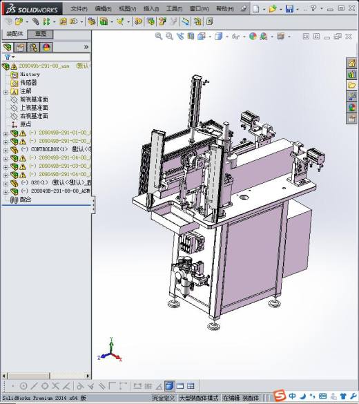Click the Insert Components toolbar icon
The width and height of the screenshot is (359, 404).
[x=19, y=21]
